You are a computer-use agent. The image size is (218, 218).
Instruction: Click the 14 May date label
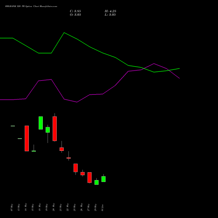26,207
